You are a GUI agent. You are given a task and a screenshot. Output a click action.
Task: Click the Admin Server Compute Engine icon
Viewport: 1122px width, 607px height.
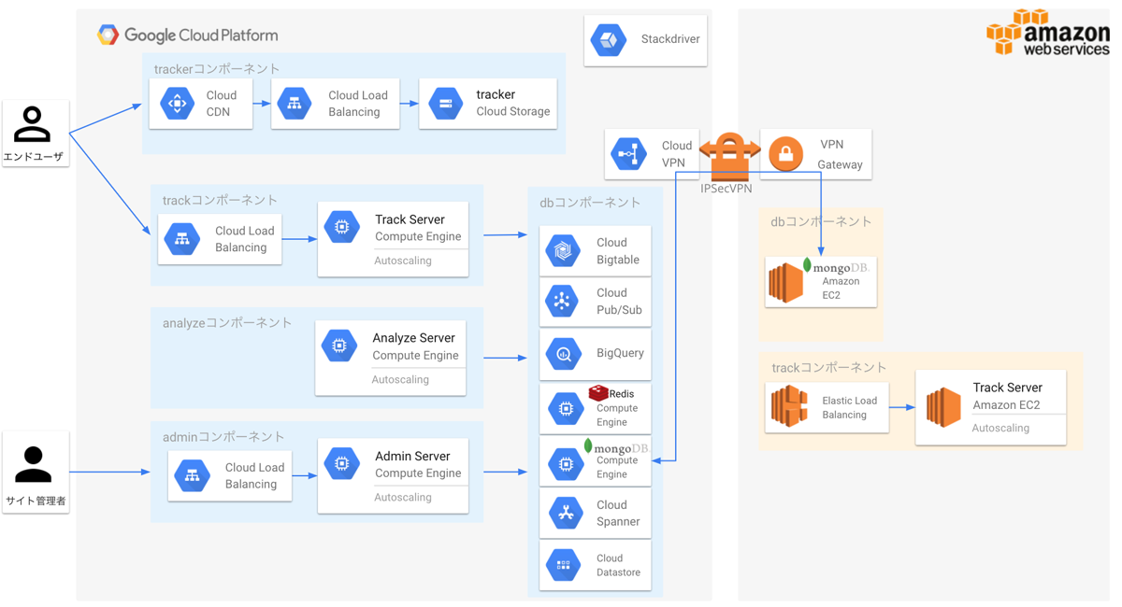pyautogui.click(x=342, y=463)
